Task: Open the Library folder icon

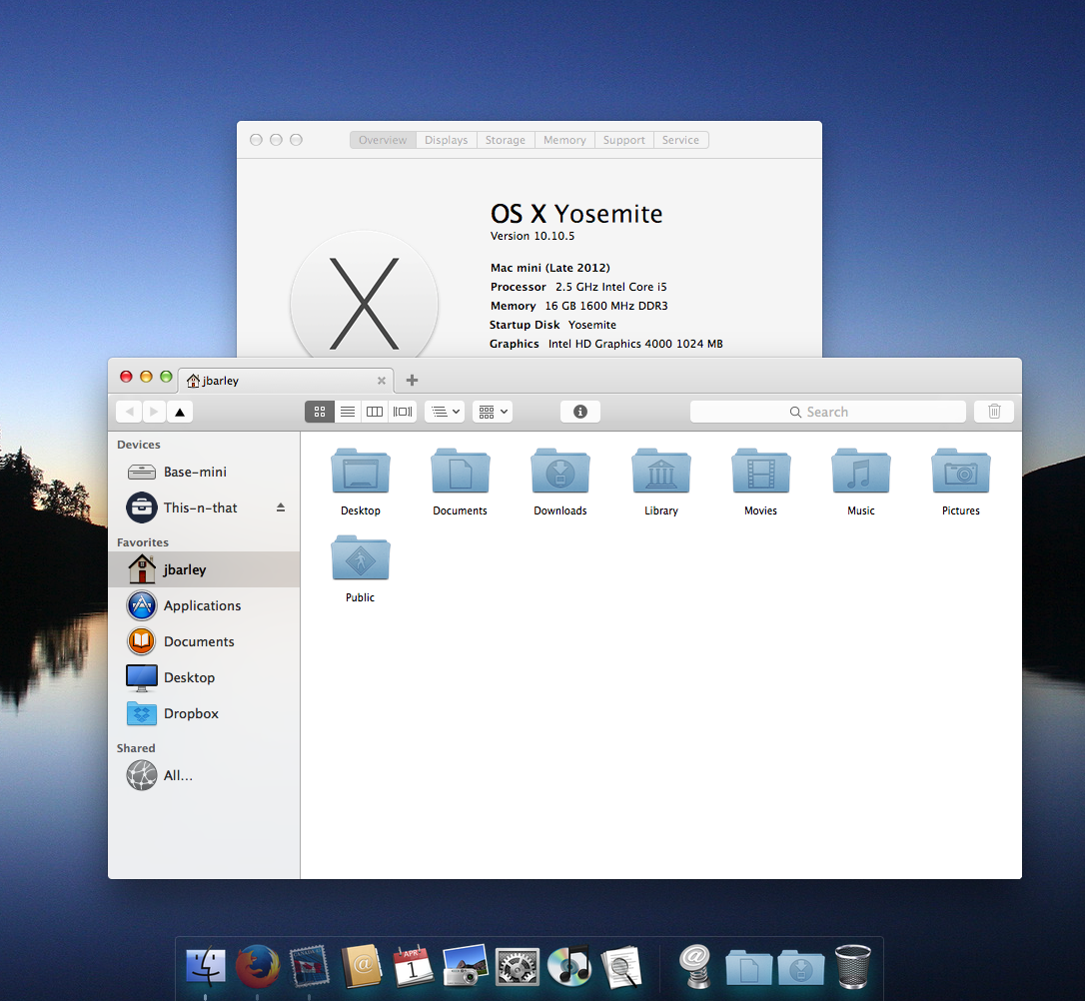Action: 660,472
